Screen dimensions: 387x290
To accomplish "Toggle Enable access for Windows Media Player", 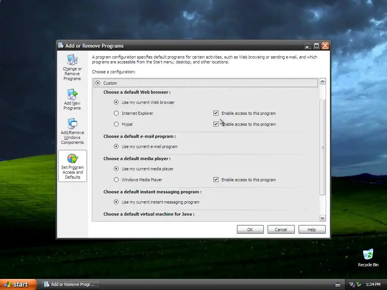I will [216, 180].
